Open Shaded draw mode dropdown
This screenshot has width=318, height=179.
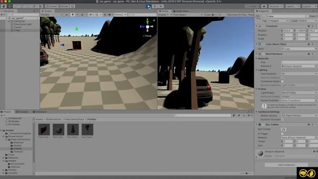click(52, 14)
